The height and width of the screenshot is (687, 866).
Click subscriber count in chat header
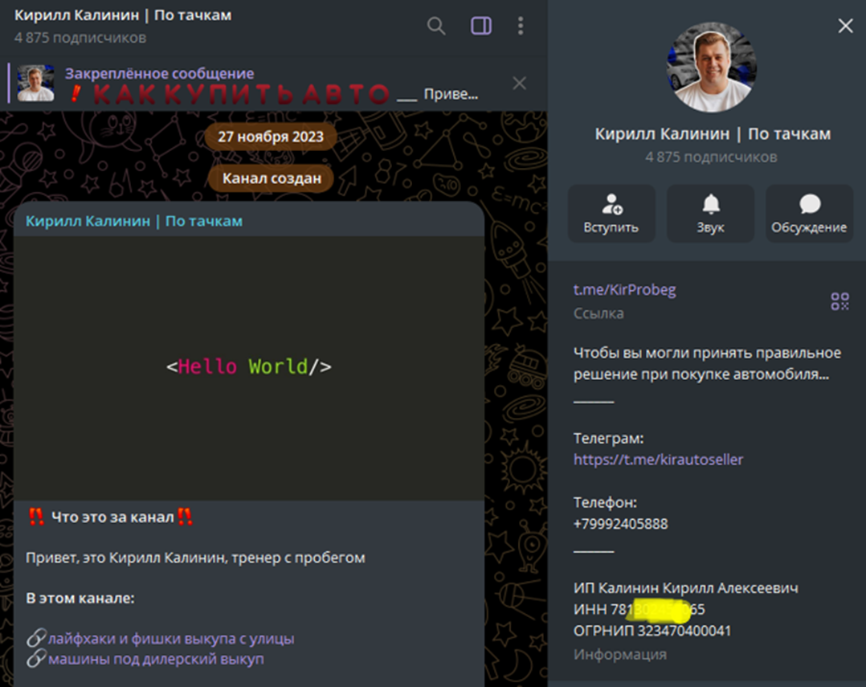(80, 38)
